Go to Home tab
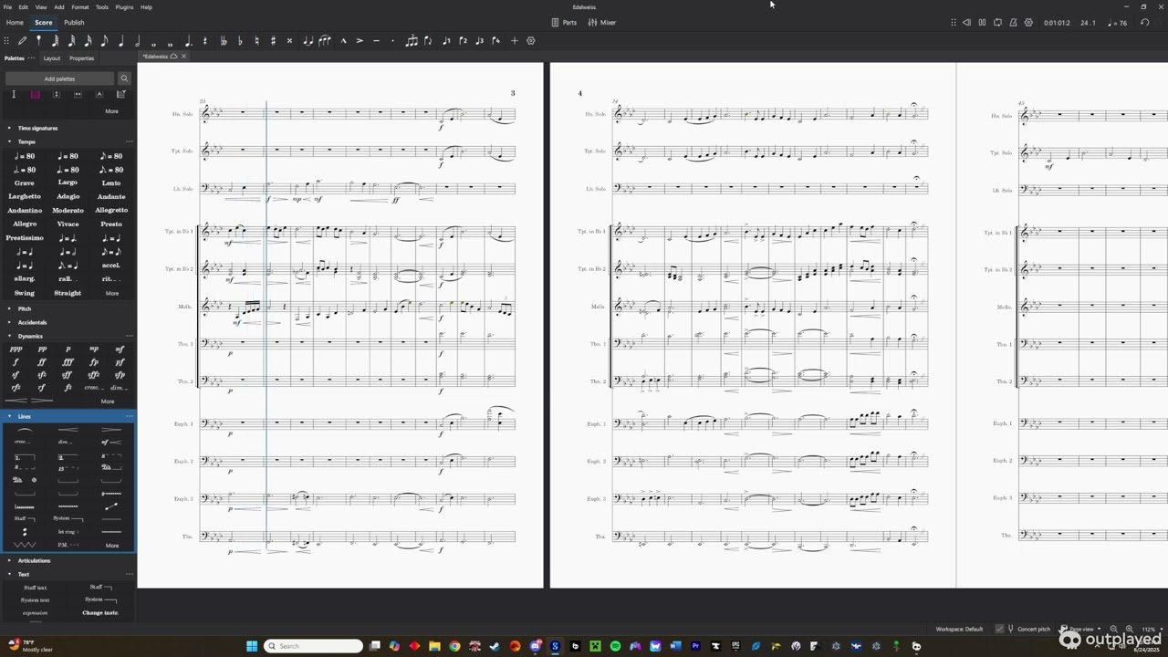 (15, 23)
